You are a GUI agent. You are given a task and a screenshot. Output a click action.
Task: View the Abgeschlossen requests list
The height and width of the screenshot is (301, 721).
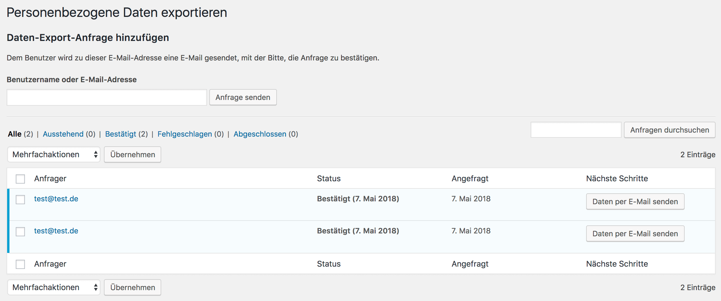(260, 134)
